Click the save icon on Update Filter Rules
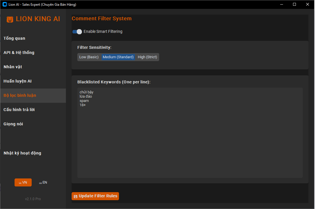 point(75,196)
